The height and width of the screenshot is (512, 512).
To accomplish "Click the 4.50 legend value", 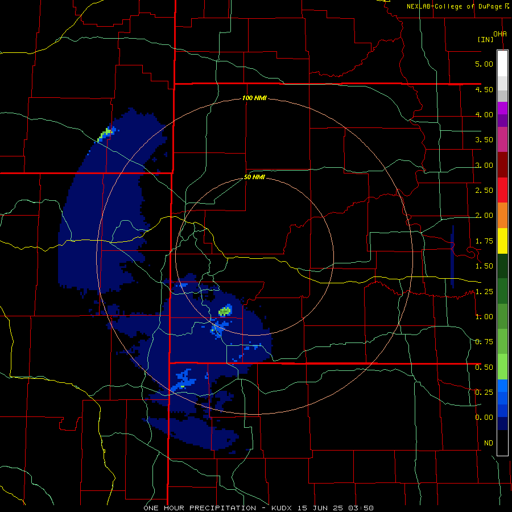I will point(484,89).
